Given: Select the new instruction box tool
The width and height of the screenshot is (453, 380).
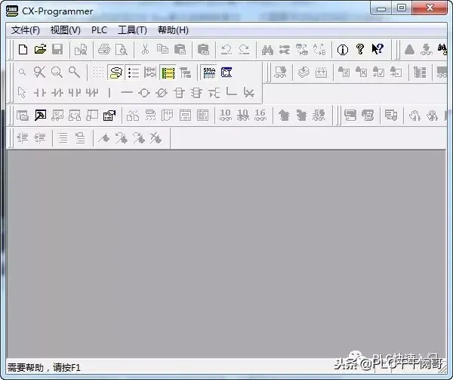Looking at the screenshot, I should pos(179,93).
